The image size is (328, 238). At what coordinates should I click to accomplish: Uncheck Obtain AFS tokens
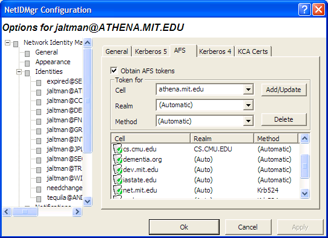click(x=114, y=70)
